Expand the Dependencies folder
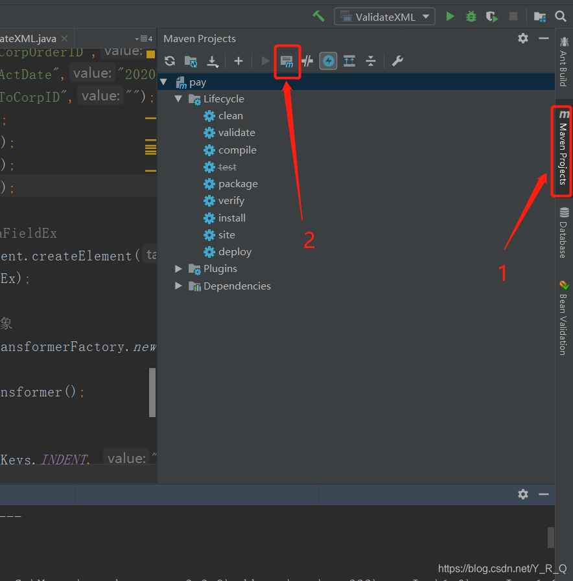 coord(178,286)
